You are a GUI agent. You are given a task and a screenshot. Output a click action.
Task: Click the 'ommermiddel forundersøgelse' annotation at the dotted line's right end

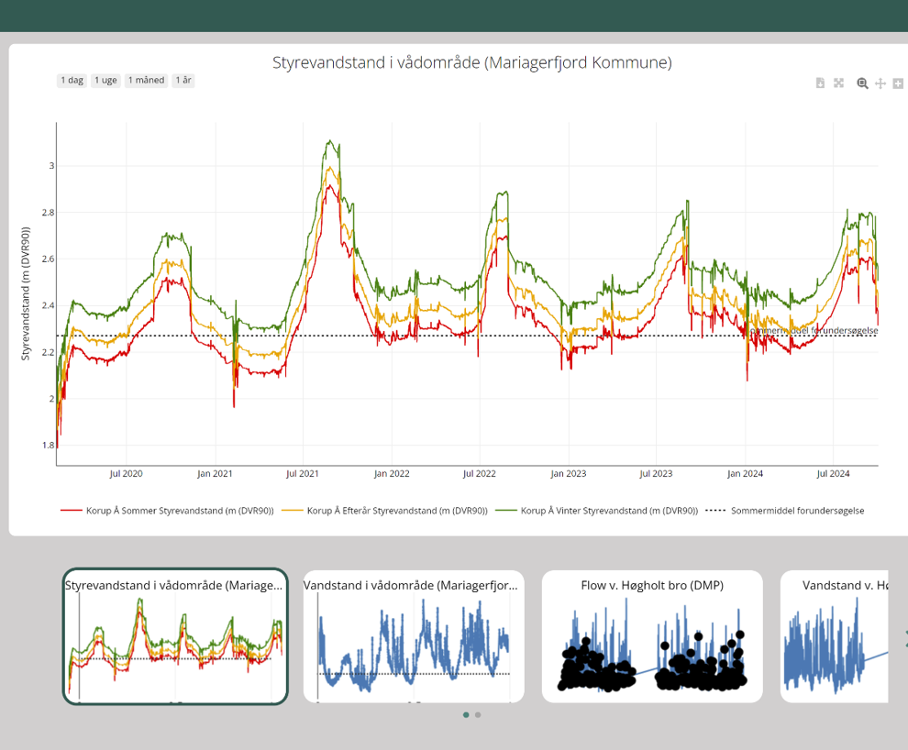coord(814,330)
